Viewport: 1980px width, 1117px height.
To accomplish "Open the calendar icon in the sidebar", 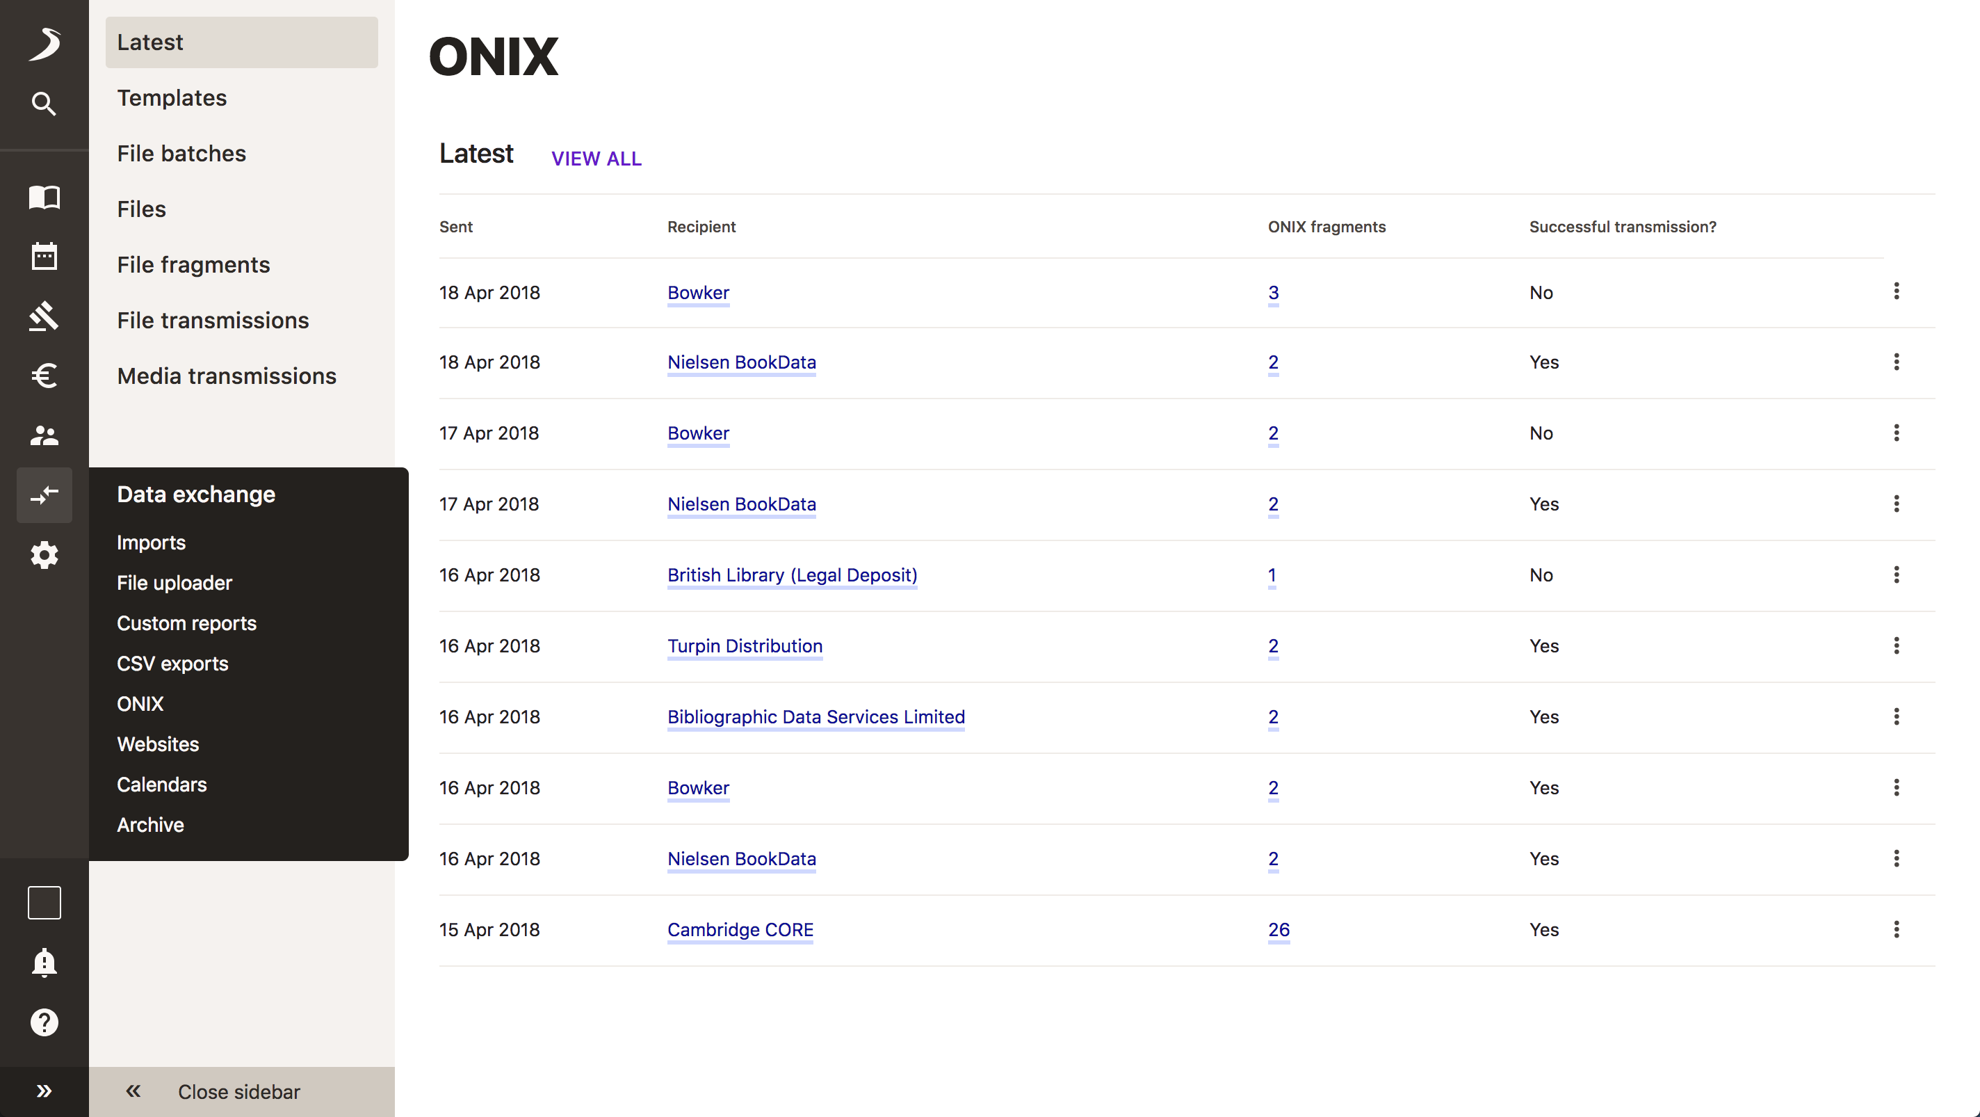I will tap(44, 256).
